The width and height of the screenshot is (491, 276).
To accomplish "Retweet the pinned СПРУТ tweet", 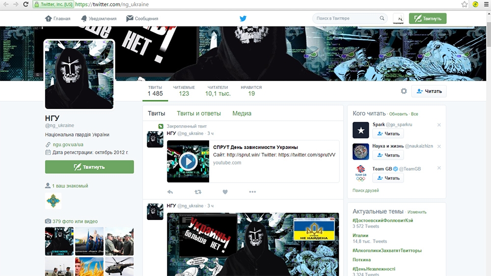I will [198, 192].
